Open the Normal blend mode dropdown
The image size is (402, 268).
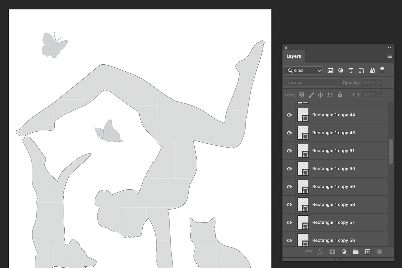pos(313,83)
